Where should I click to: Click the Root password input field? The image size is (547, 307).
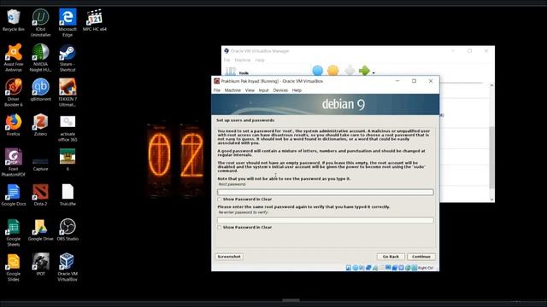[326, 192]
